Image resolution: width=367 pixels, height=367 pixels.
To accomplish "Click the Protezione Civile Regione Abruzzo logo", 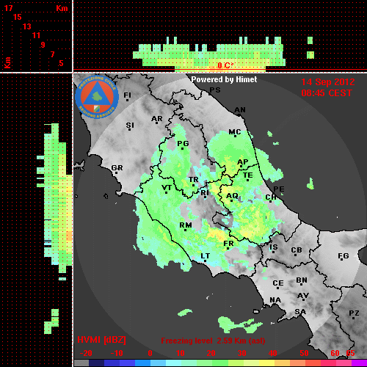I will click(97, 97).
